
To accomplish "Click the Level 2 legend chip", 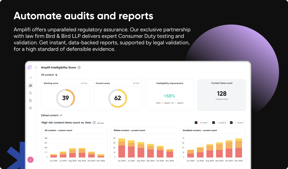I will click(x=222, y=123).
